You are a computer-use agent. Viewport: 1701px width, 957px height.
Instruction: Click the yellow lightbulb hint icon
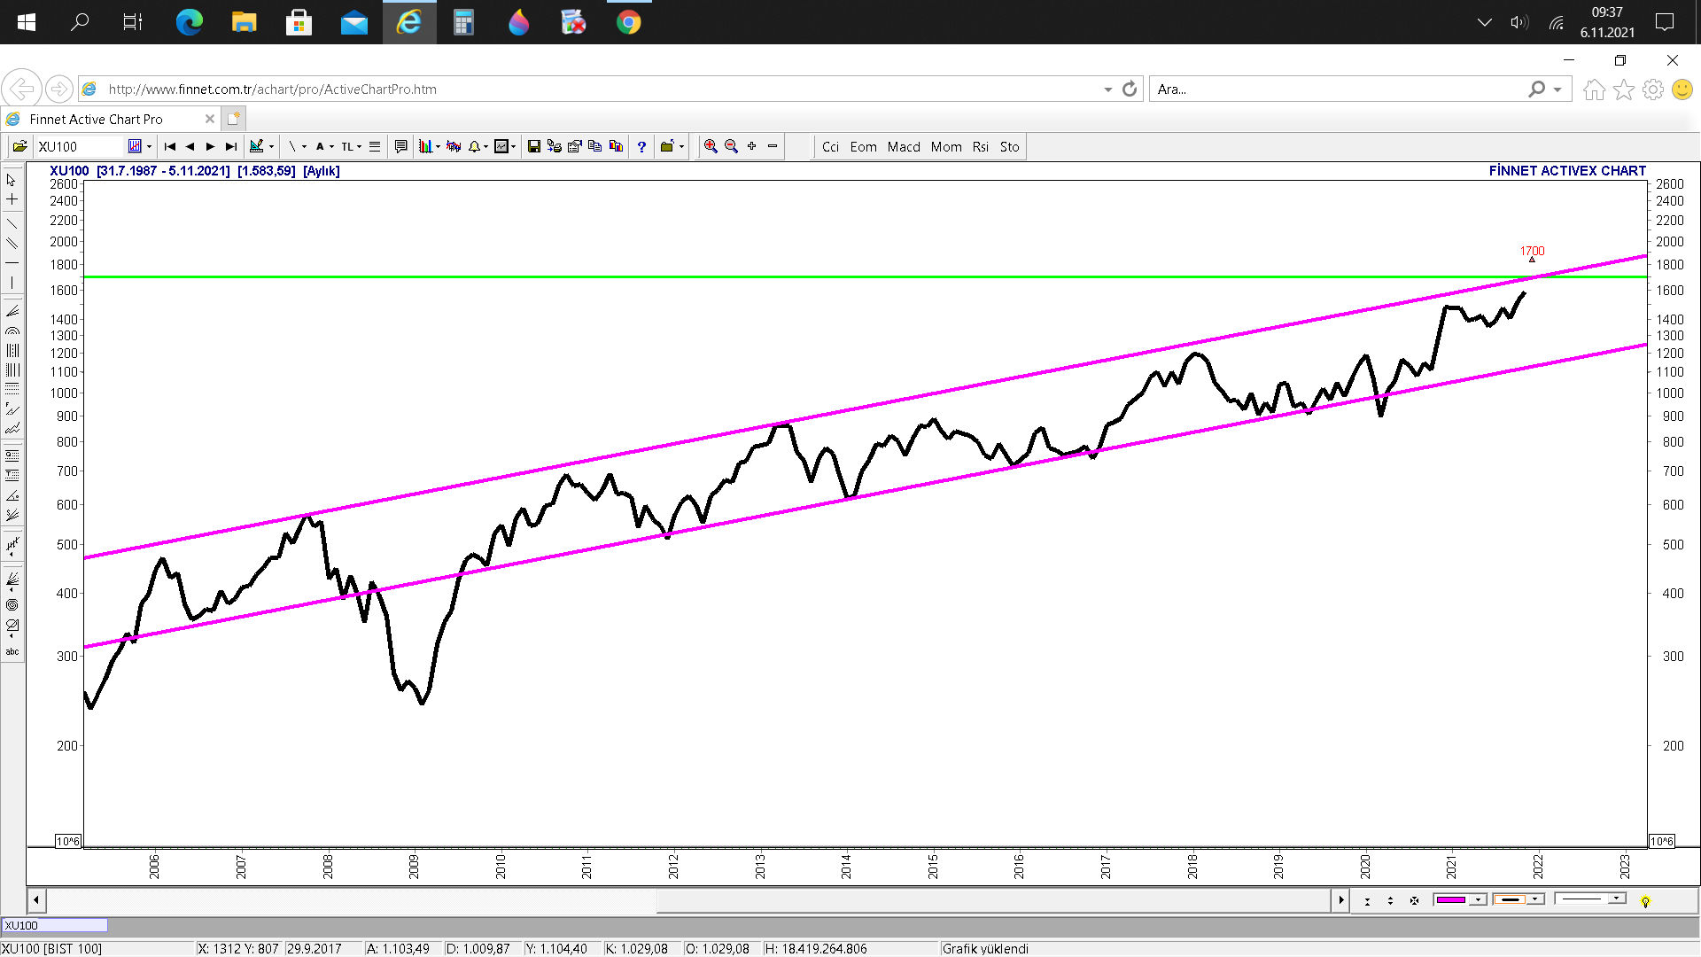1645,901
